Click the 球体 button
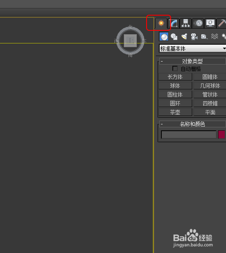Screen dimensions: 226x253 175,86
